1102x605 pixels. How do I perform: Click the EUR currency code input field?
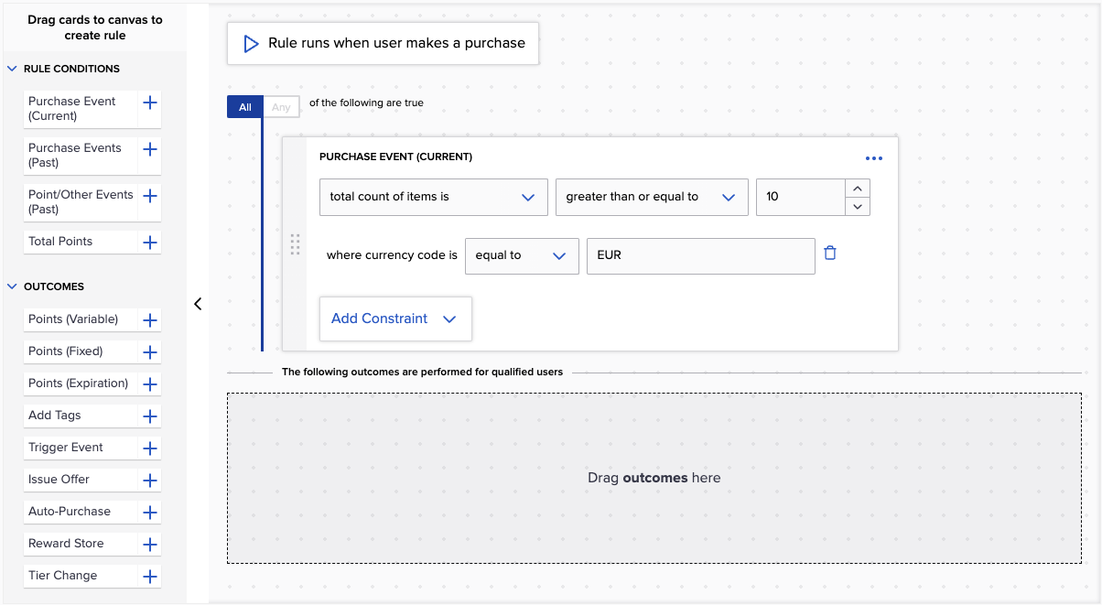tap(700, 255)
